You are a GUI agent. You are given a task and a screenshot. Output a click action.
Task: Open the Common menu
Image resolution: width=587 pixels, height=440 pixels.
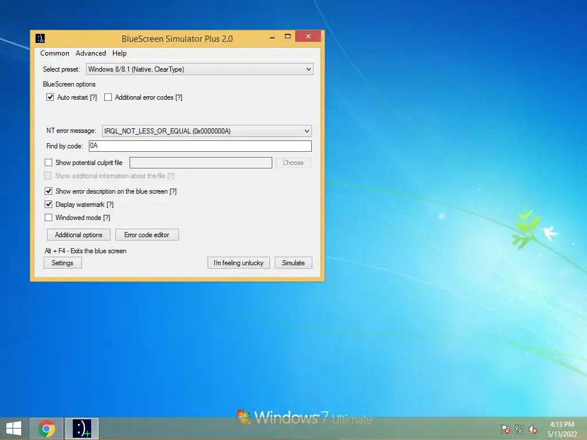point(54,53)
